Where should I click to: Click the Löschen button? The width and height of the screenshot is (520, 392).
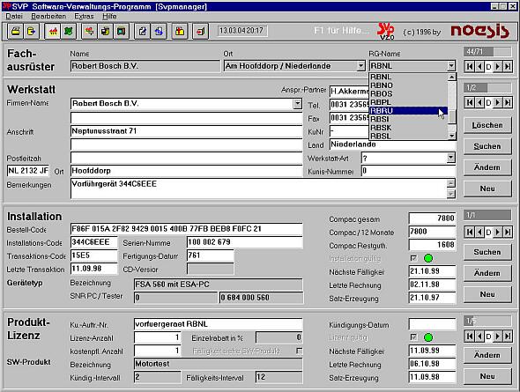pyautogui.click(x=487, y=125)
